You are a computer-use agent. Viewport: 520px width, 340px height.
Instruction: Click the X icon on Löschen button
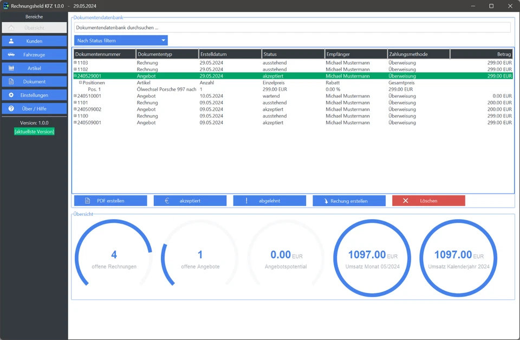405,201
